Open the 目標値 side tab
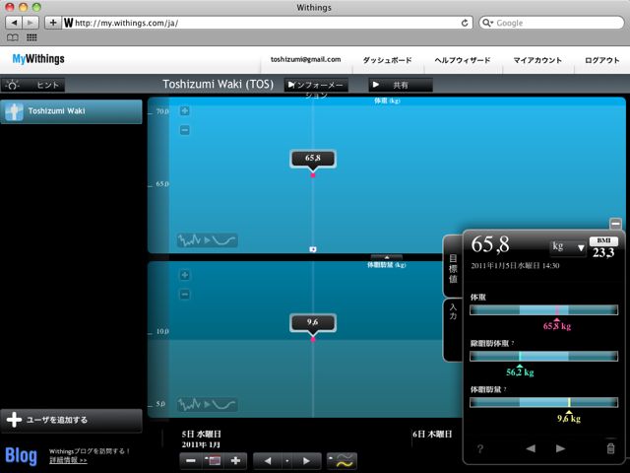Image resolution: width=630 pixels, height=473 pixels. pos(453,268)
